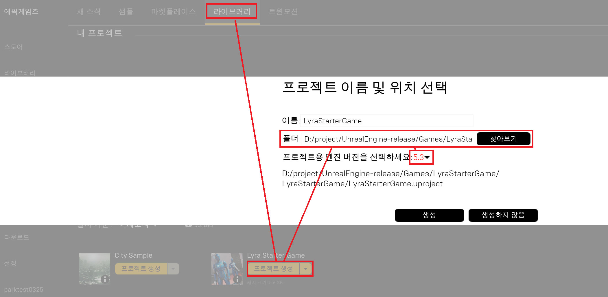
Task: Switch to the 라이브러리 top tab
Action: click(x=232, y=12)
